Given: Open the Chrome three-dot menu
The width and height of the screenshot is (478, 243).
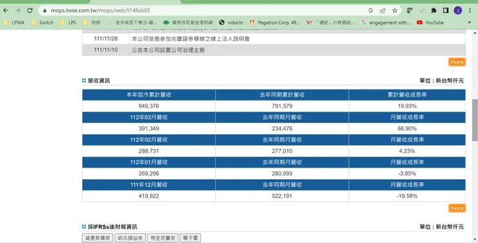Looking at the screenshot, I should (x=470, y=10).
